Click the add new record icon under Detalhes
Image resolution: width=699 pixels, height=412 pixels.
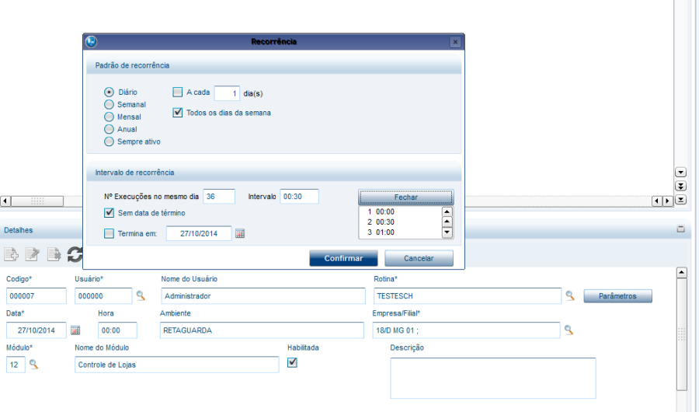tap(11, 254)
